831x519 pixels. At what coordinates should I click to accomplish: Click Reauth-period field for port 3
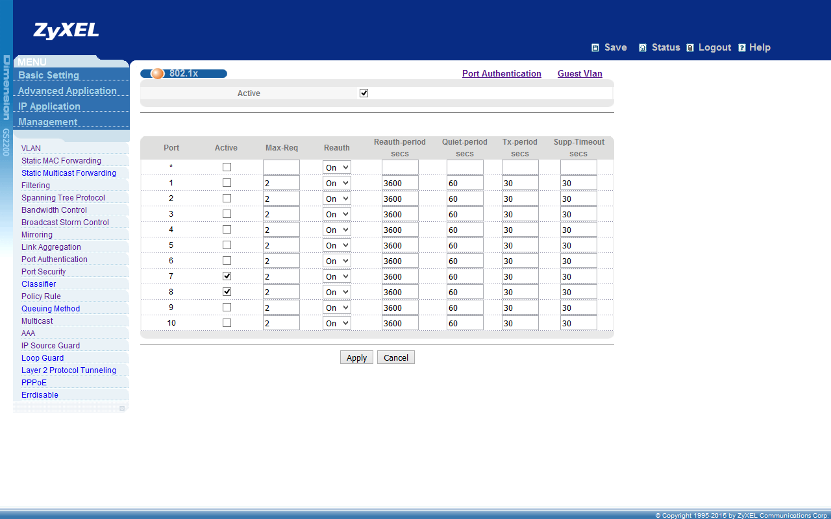pos(400,214)
